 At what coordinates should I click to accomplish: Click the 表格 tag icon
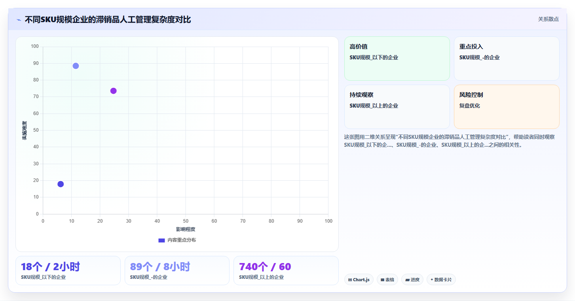382,280
